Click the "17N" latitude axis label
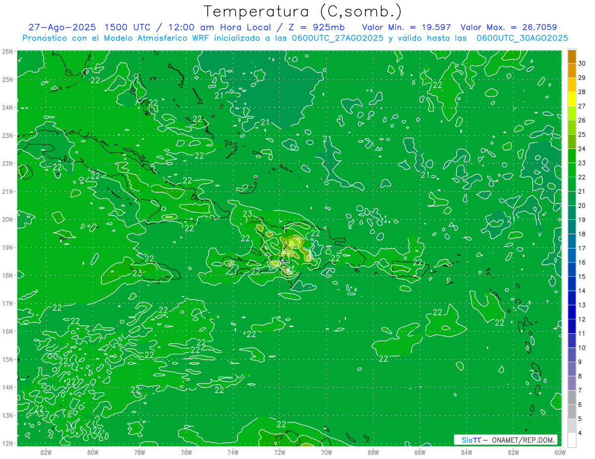 (x=7, y=303)
